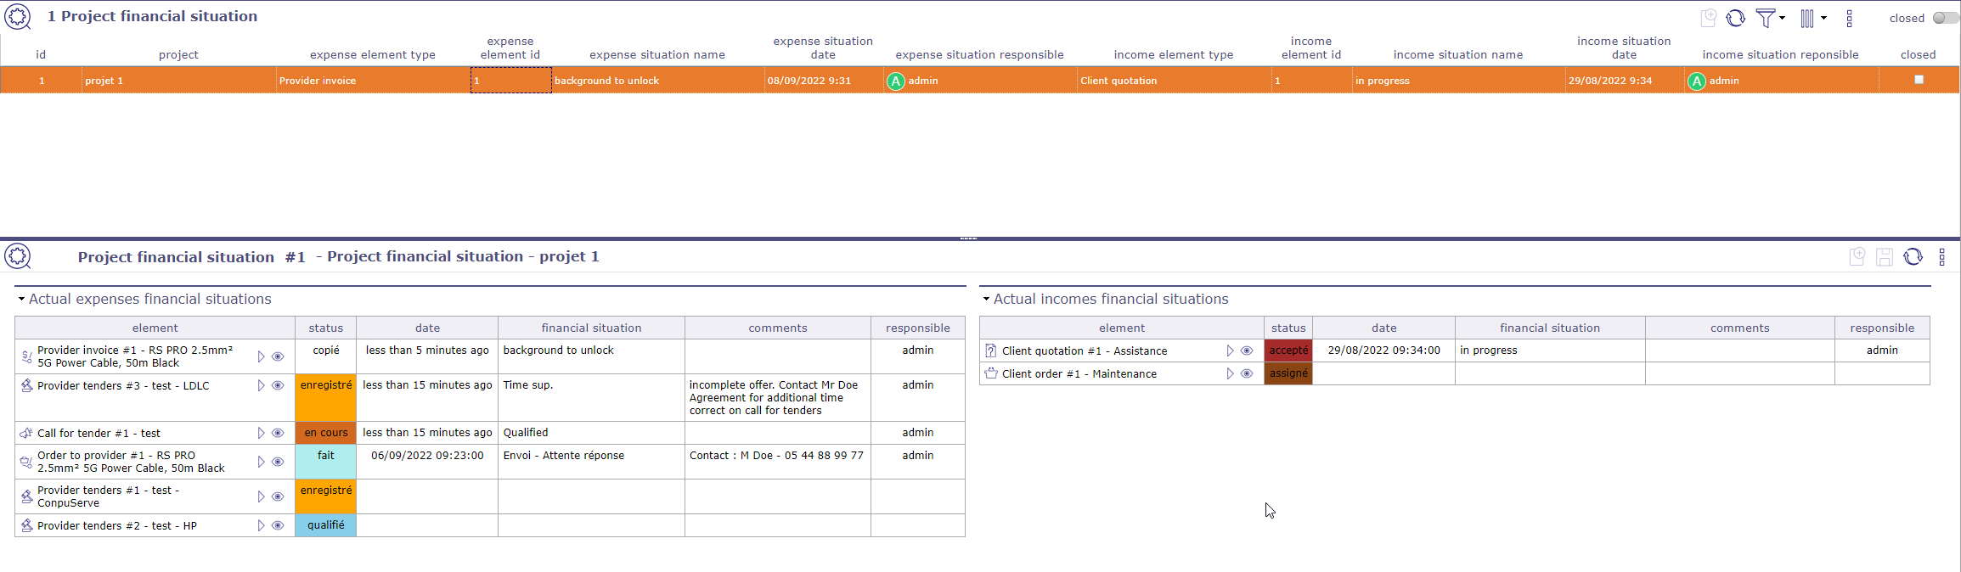This screenshot has height=572, width=1961.
Task: View Provider invoice #1 with eye icon
Action: [x=278, y=356]
